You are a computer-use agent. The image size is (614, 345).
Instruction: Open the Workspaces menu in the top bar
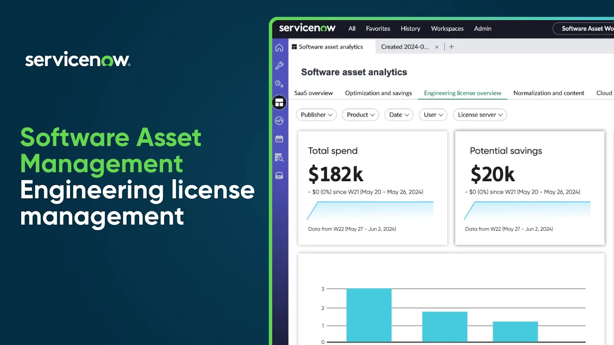(x=447, y=29)
